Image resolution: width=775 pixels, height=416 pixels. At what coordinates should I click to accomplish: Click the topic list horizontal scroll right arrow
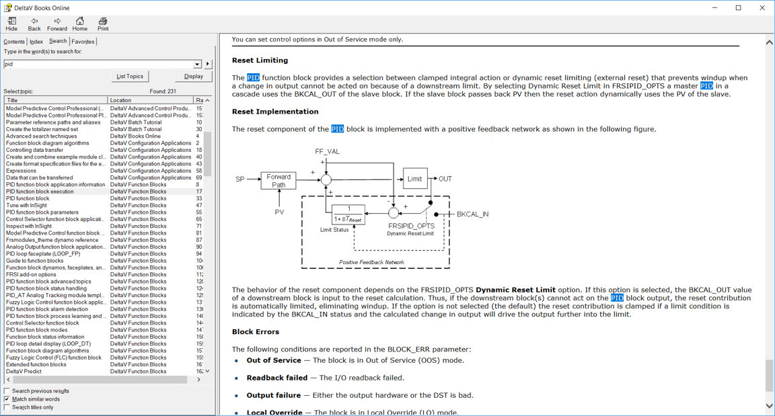[198, 380]
